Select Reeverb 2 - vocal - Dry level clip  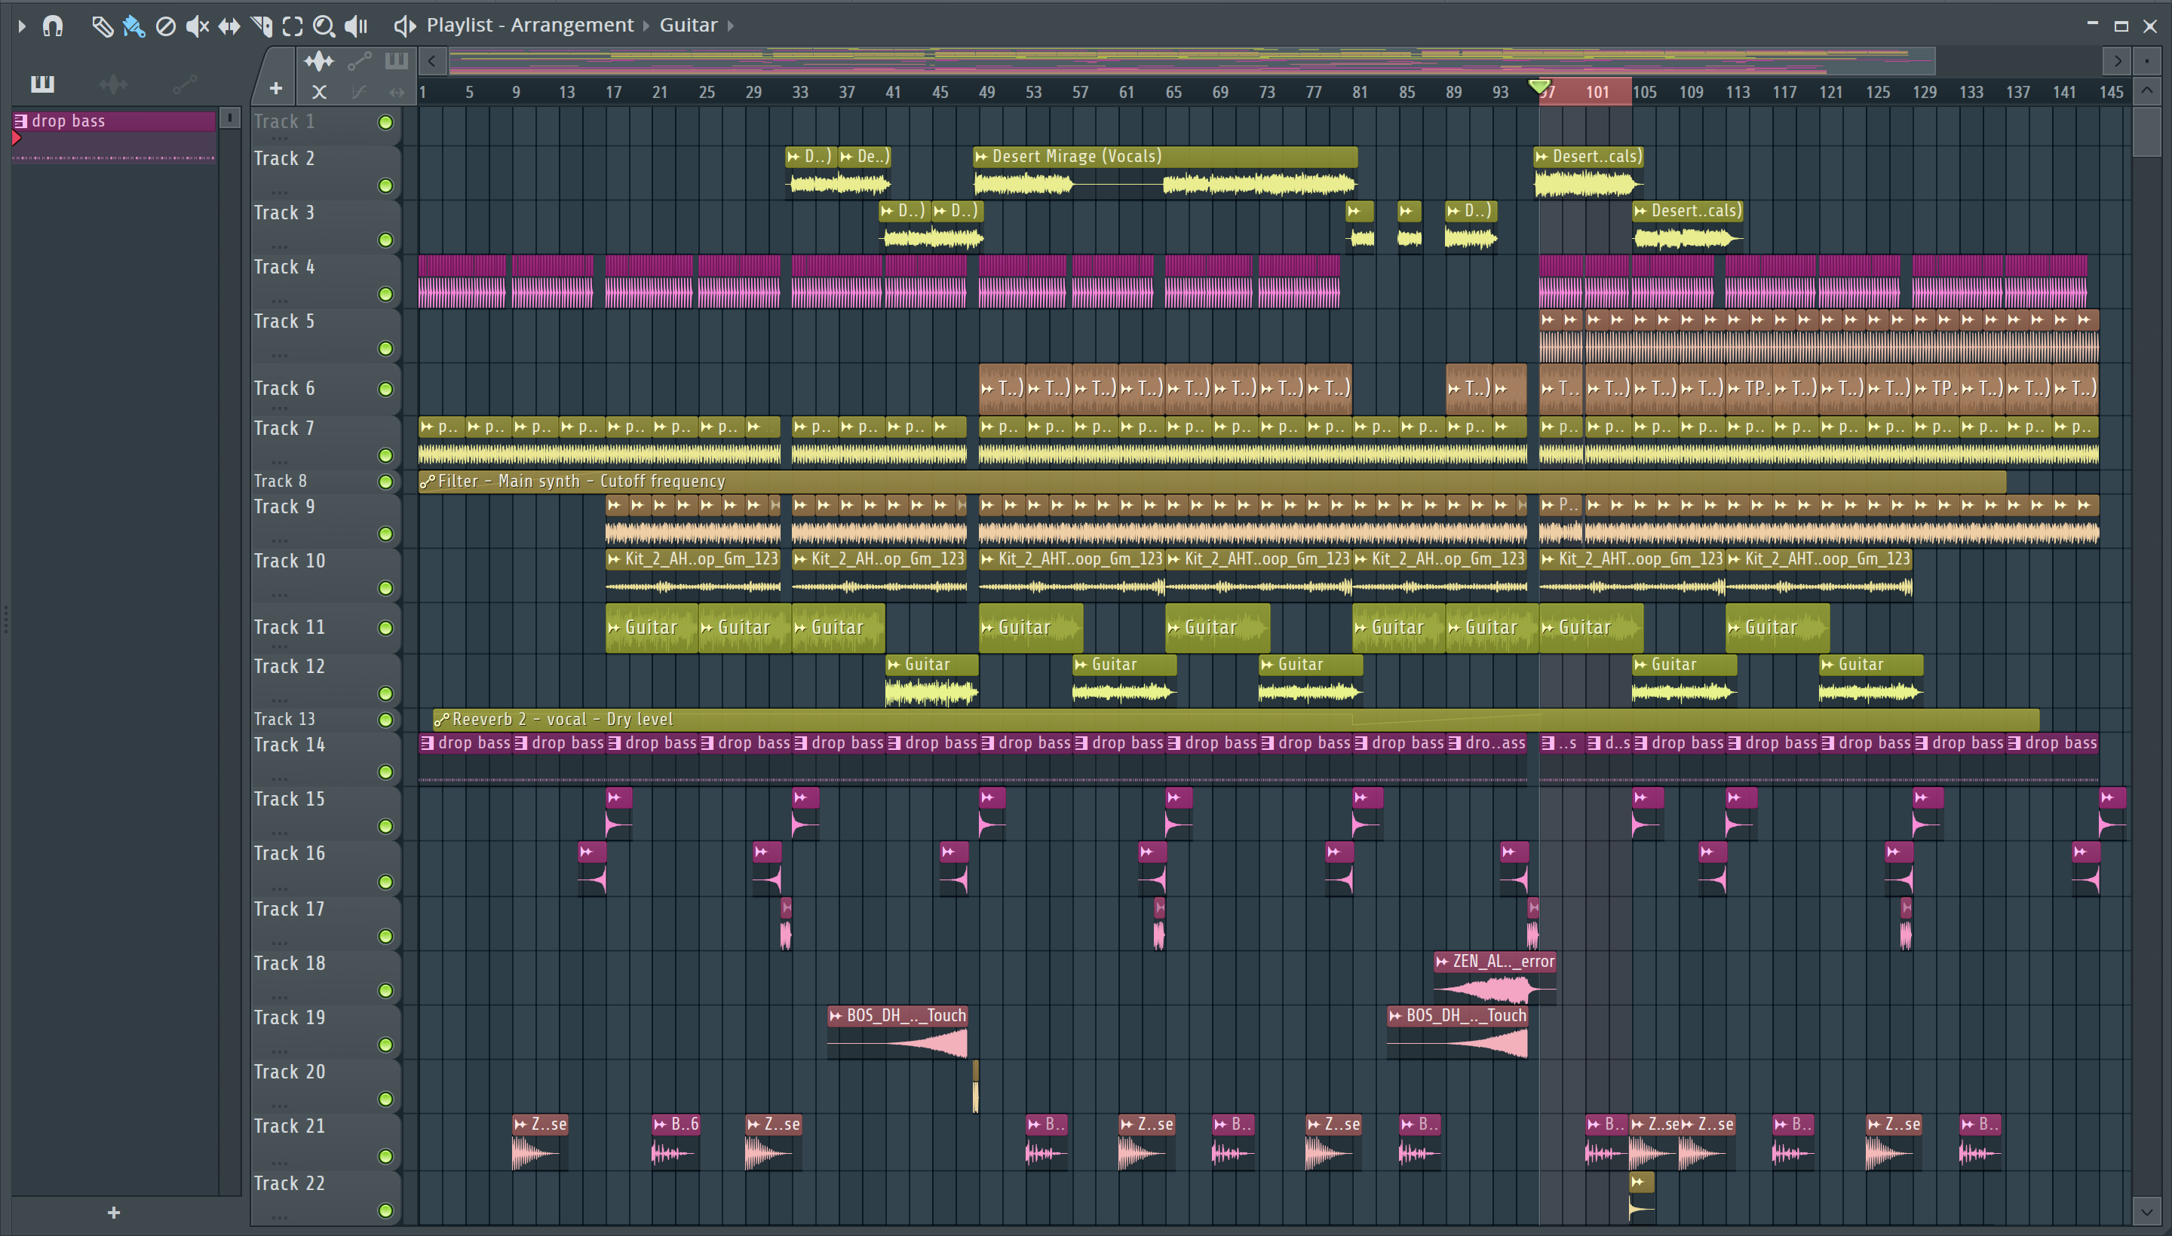1236,719
